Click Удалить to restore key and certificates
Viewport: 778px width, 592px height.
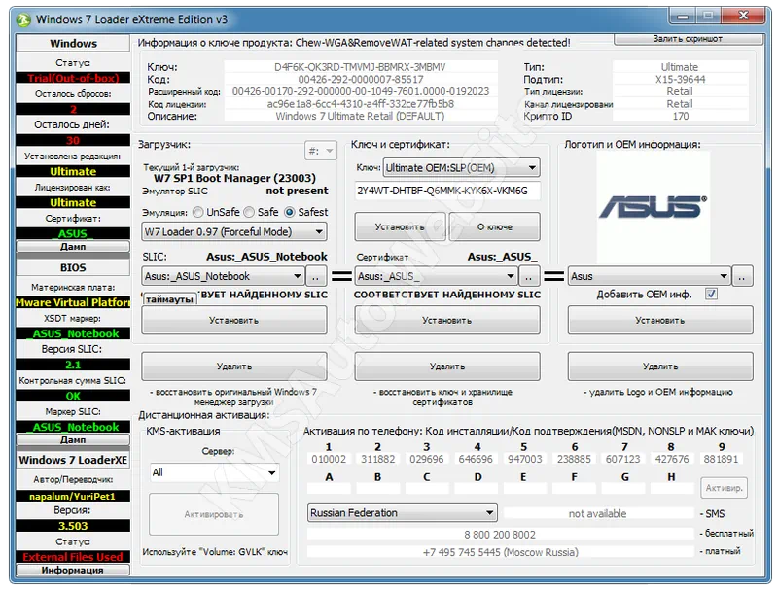(x=447, y=366)
